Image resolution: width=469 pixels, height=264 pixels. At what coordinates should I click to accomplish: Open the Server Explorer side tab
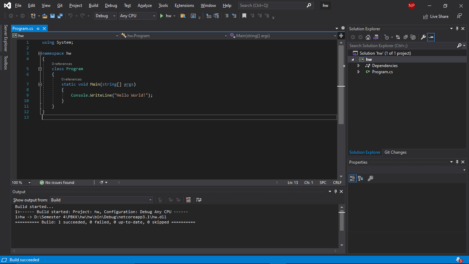tap(5, 38)
